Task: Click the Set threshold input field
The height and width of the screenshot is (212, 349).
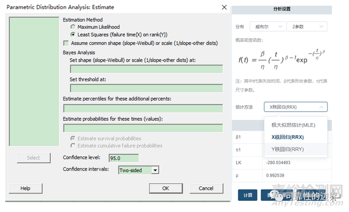Action: coord(146,88)
